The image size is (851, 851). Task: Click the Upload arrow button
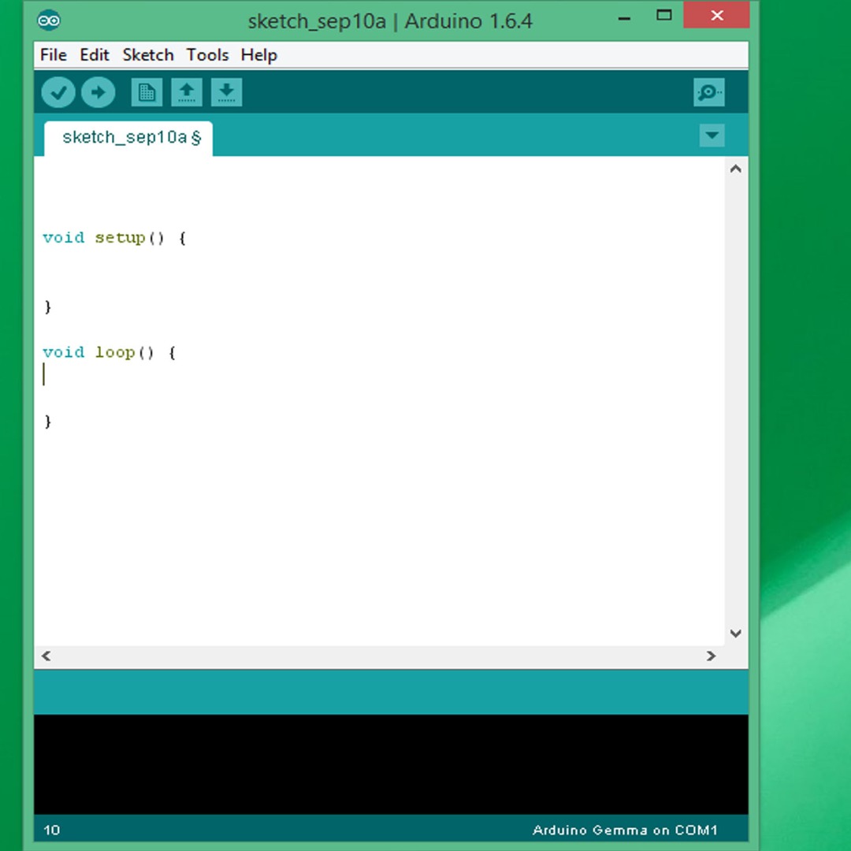(x=98, y=92)
